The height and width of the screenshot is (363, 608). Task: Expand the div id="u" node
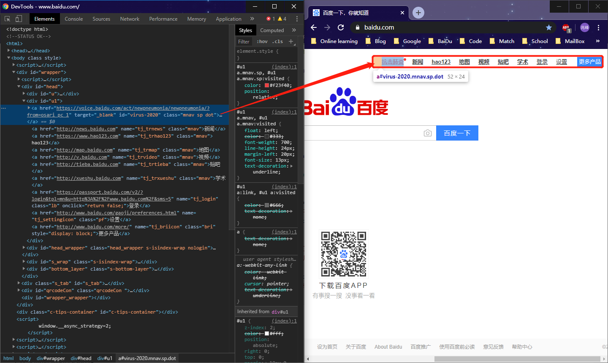24,94
